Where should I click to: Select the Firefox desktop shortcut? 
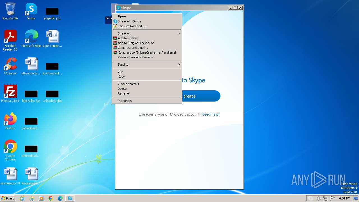pos(10,121)
